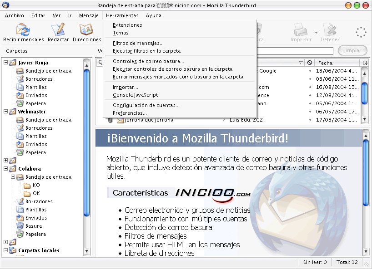
Task: Click the Plantillas icon under Webmaster
Action: tap(20, 136)
